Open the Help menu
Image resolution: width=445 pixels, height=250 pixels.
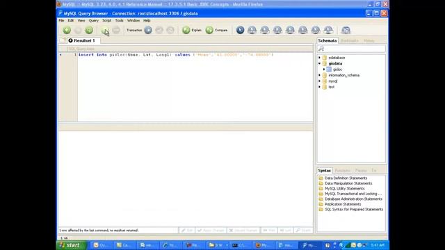coord(147,21)
